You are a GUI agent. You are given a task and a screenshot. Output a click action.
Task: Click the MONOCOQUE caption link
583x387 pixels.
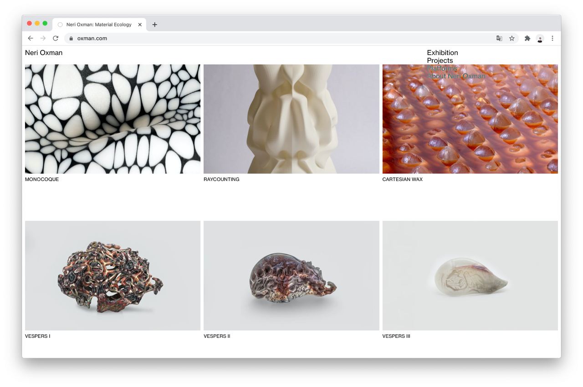point(42,179)
